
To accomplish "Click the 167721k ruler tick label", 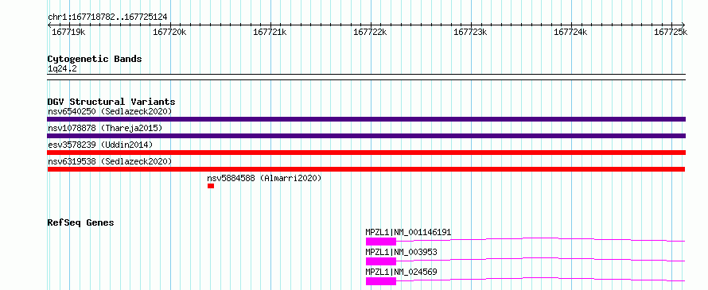I will click(x=270, y=32).
